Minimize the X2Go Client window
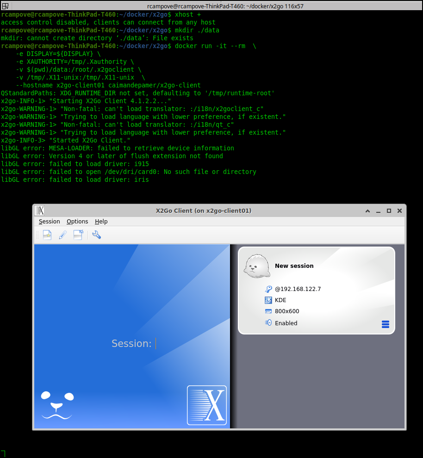This screenshot has width=423, height=458. (x=378, y=211)
